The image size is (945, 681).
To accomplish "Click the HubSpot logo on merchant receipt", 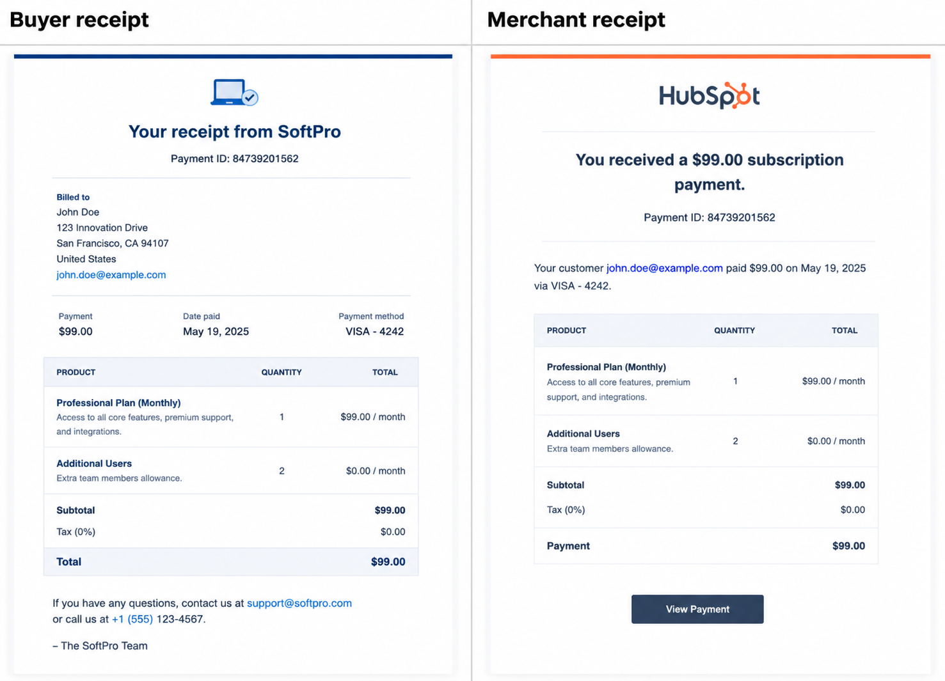I will tap(709, 96).
